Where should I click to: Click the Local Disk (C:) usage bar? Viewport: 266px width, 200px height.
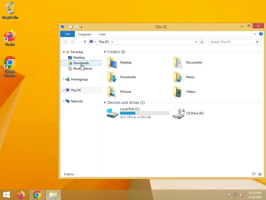point(144,113)
